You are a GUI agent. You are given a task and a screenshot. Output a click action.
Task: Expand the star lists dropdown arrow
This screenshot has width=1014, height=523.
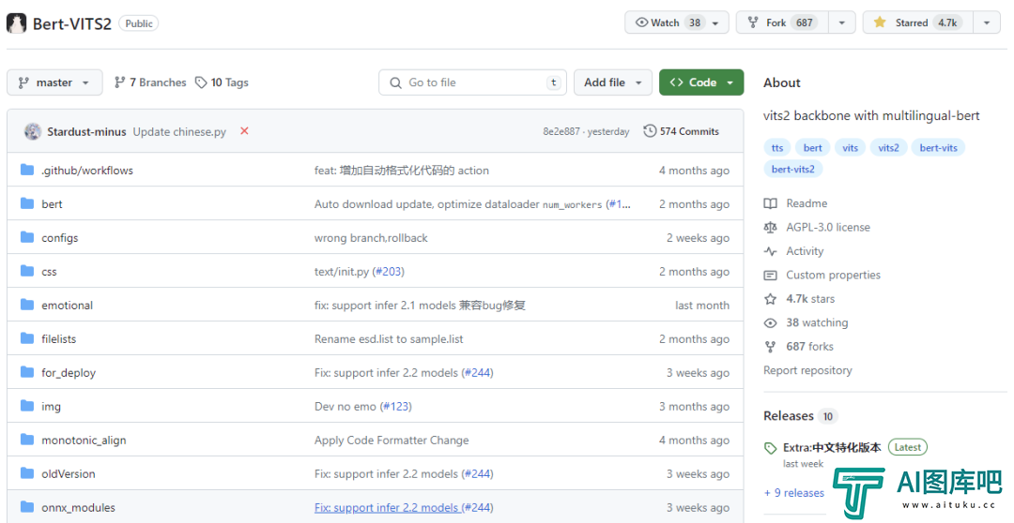click(987, 22)
